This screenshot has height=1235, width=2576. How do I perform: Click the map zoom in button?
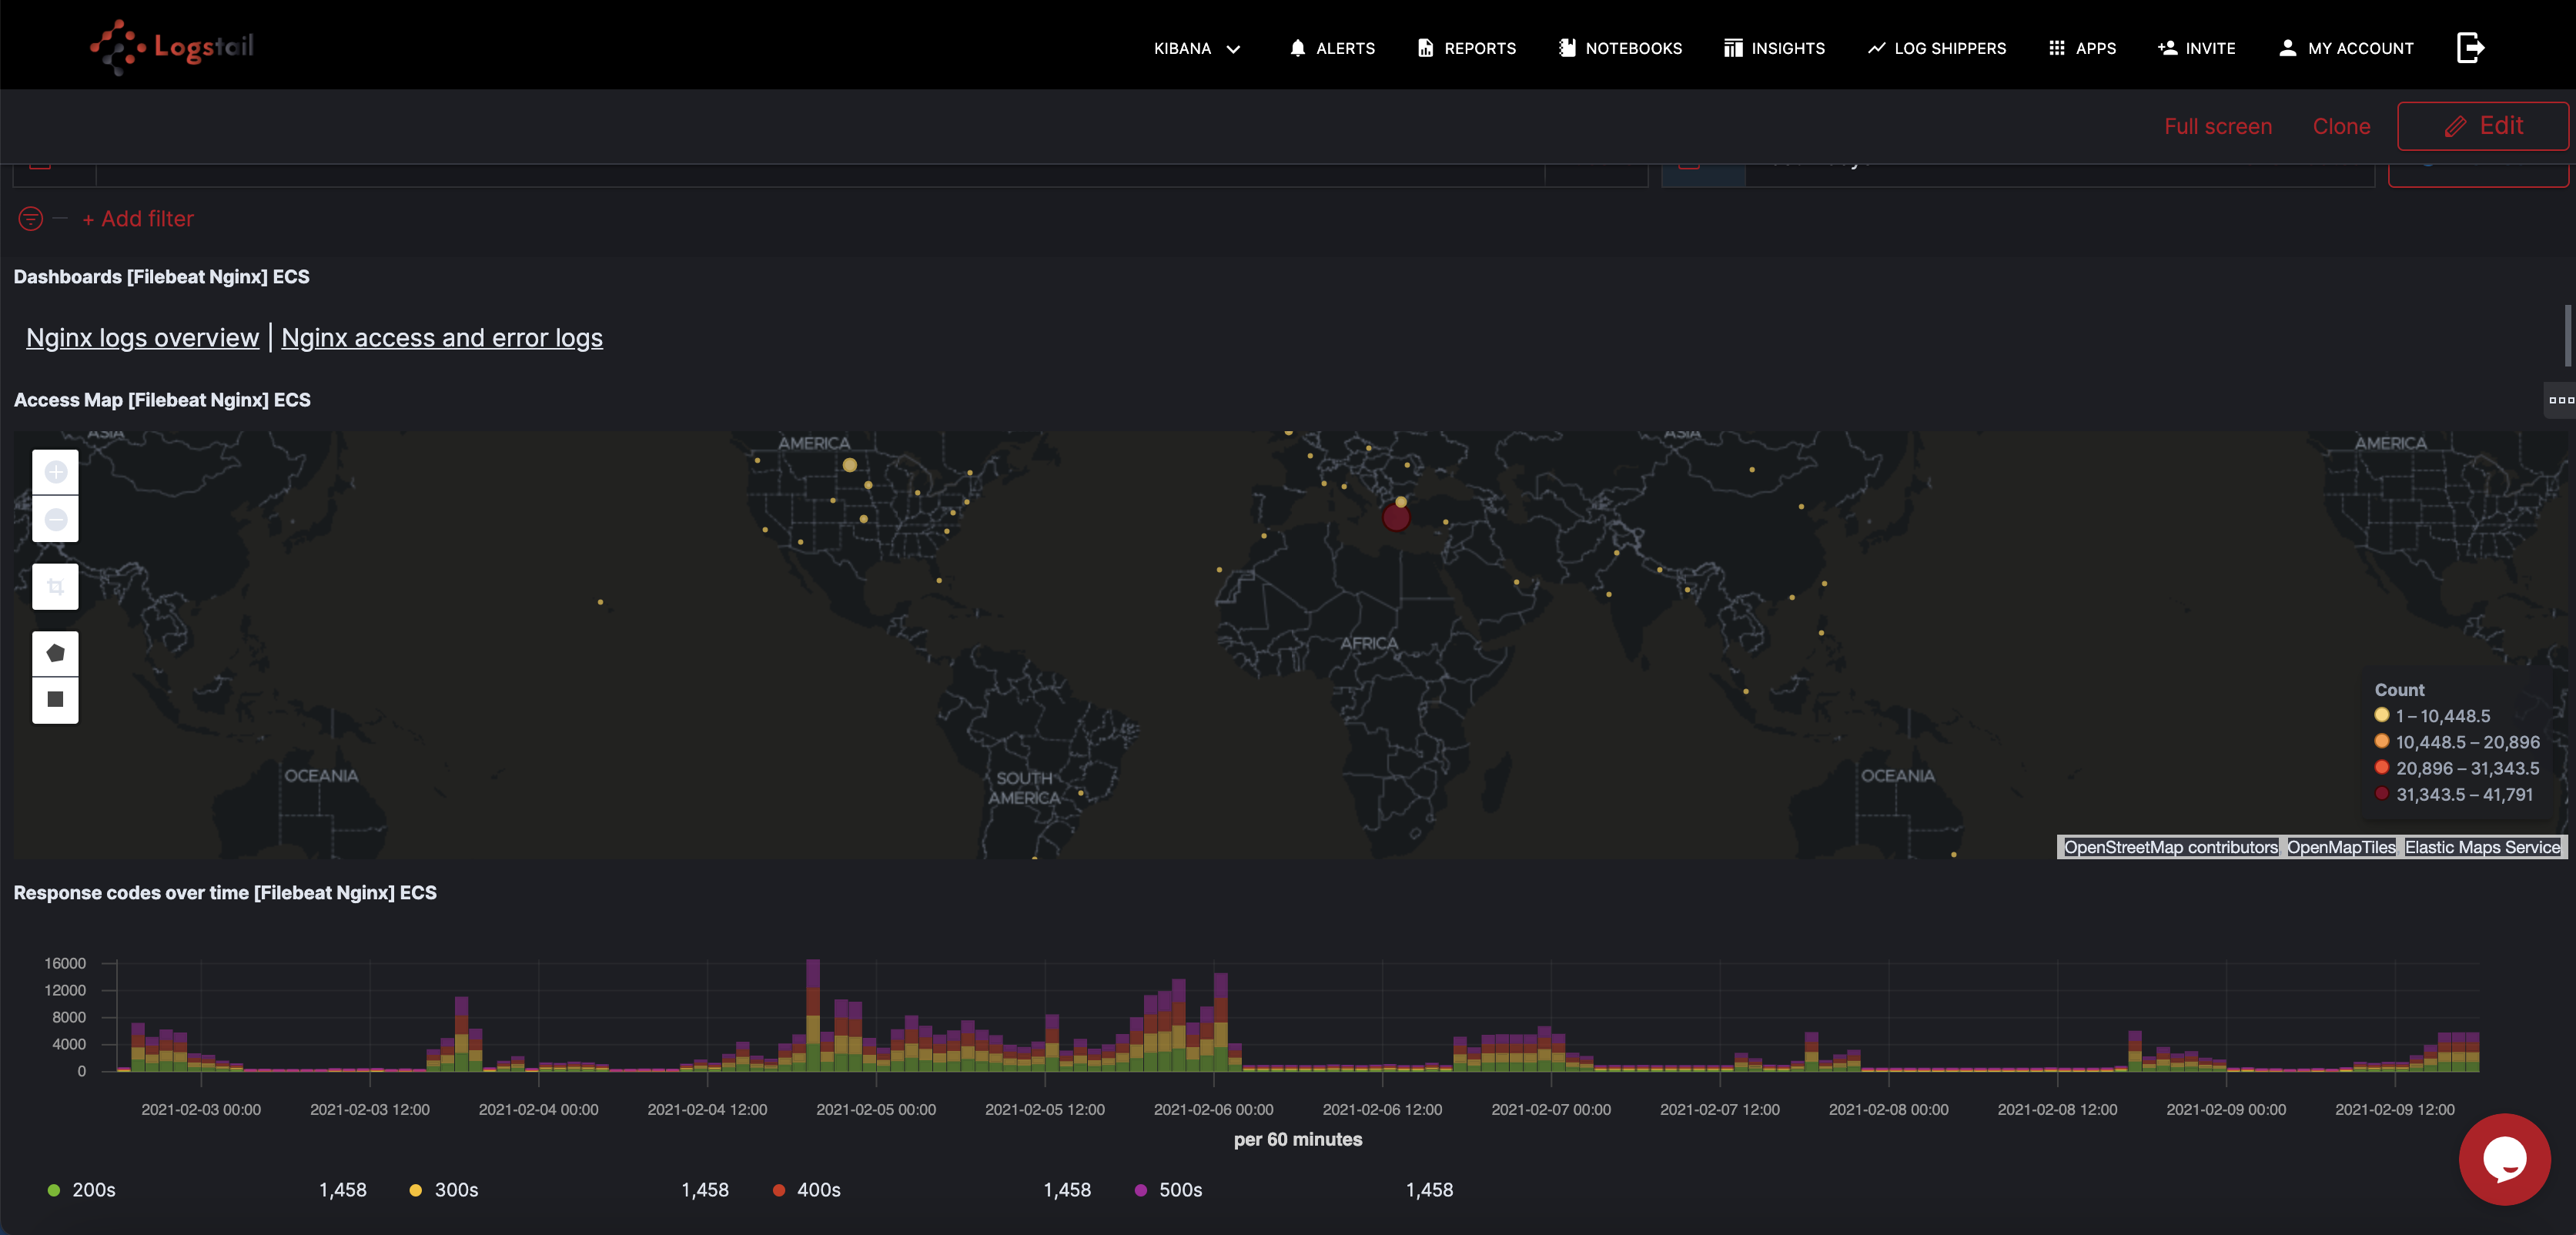55,472
